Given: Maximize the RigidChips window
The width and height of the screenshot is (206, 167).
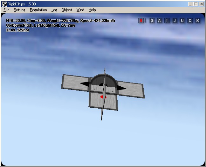Looking at the screenshot, I should (196, 4).
